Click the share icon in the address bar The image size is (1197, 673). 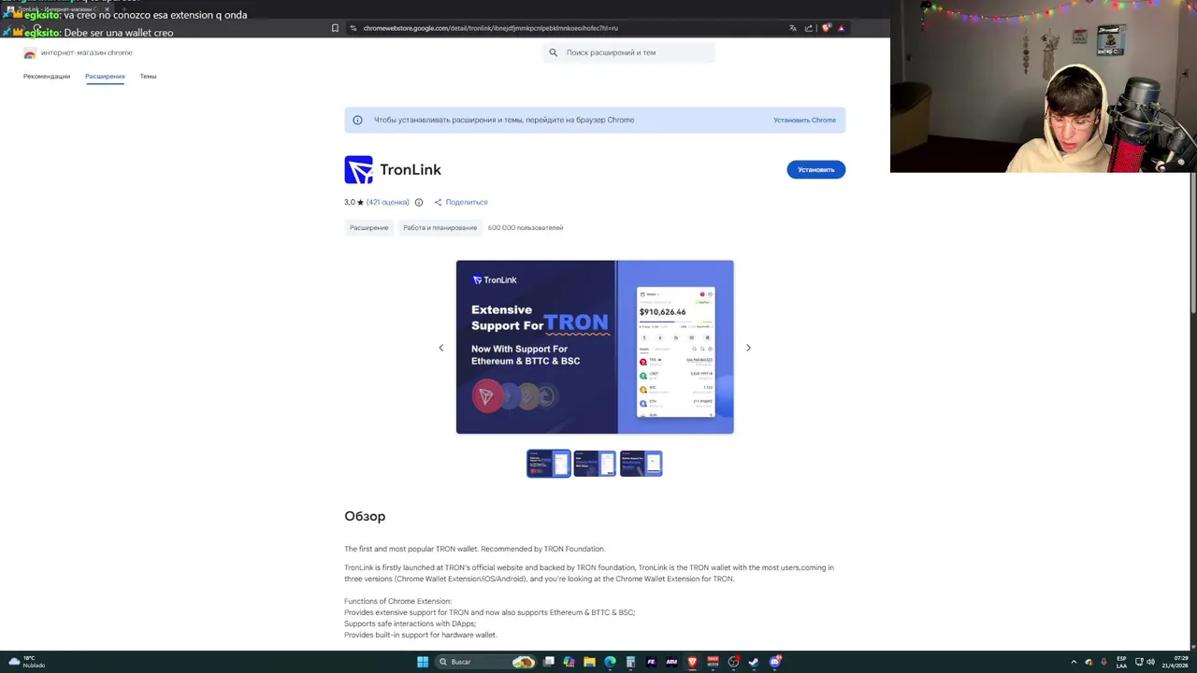(x=809, y=28)
